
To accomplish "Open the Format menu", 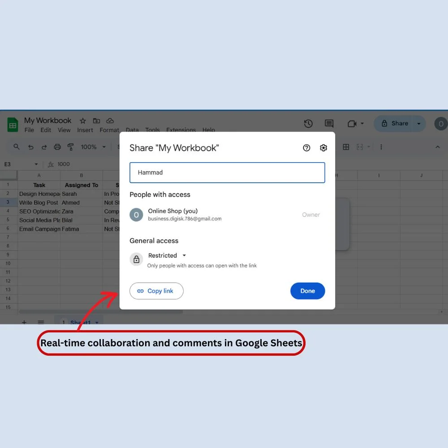I will pos(109,130).
